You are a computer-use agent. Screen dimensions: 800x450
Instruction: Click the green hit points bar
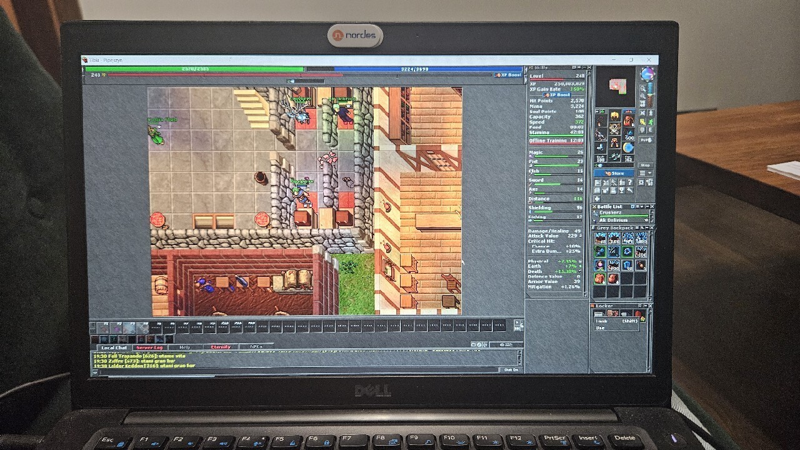[194, 69]
